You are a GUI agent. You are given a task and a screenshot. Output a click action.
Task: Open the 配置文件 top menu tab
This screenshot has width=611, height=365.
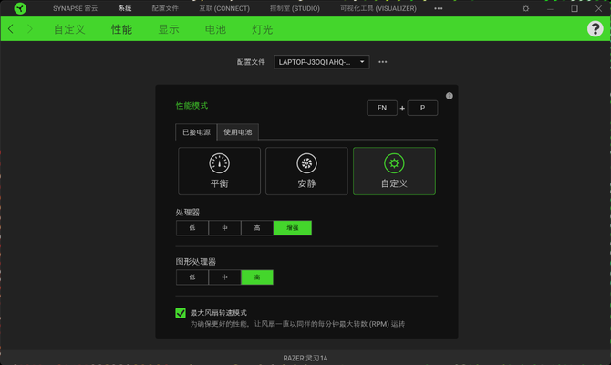[x=165, y=8]
